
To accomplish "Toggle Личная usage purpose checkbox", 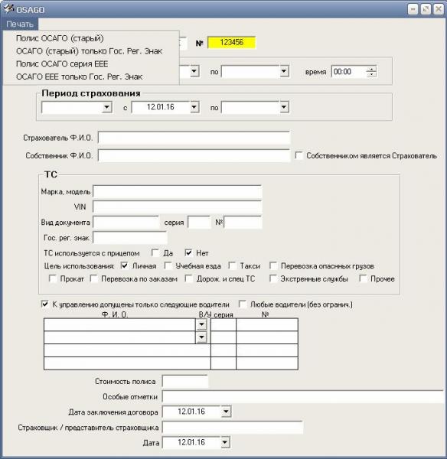I will pyautogui.click(x=124, y=265).
